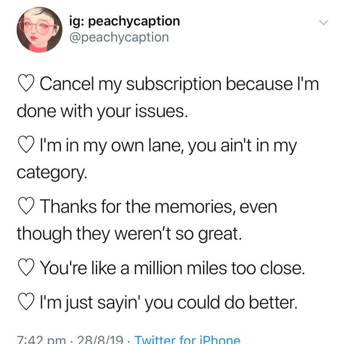Image resolution: width=344 pixels, height=344 pixels.
Task: Click the heart before 'You're like a million miles'
Action: (25, 267)
